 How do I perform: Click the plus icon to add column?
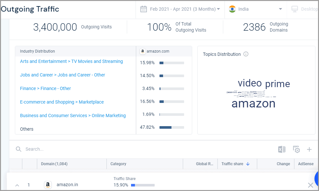[309, 149]
